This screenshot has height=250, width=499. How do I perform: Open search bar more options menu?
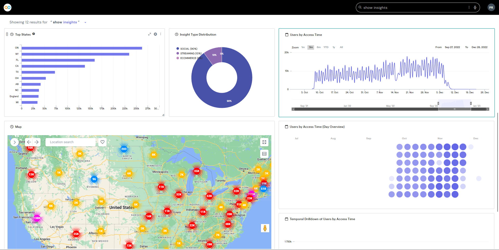tap(469, 8)
